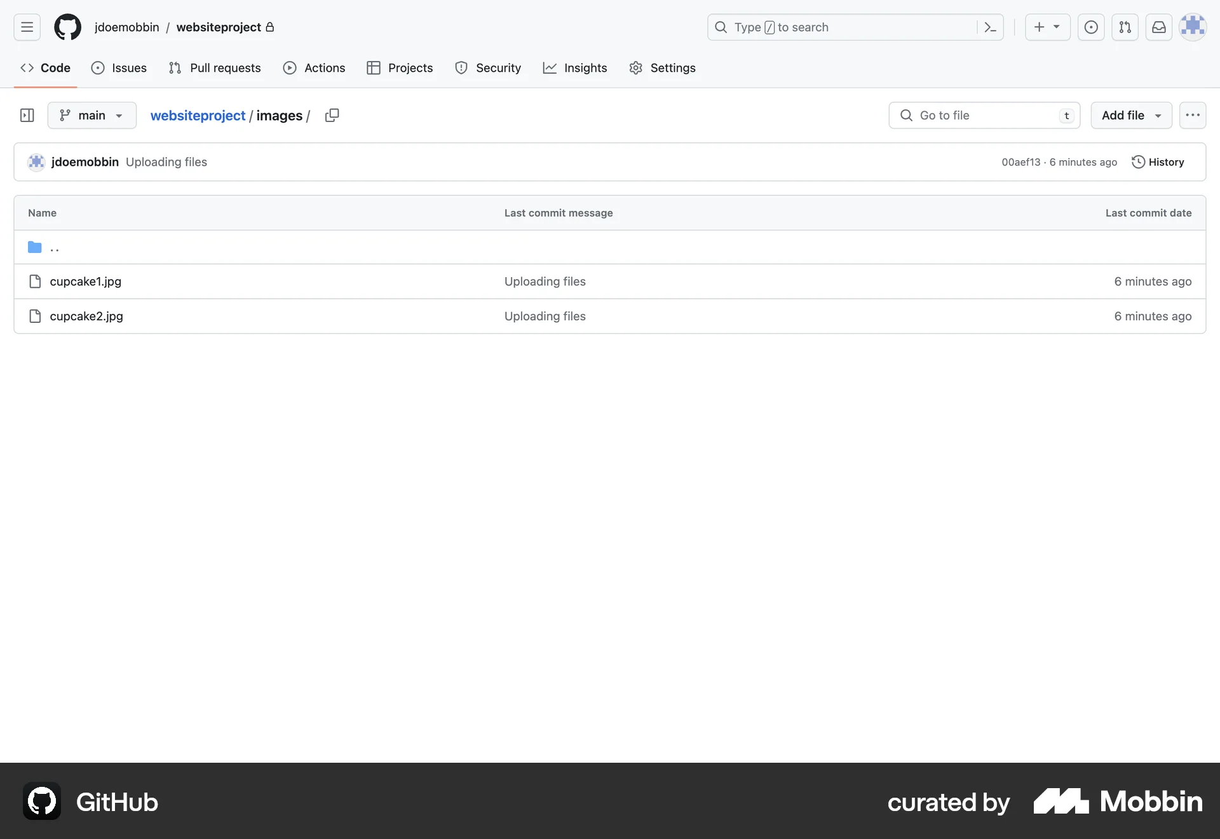The height and width of the screenshot is (839, 1220).
Task: Navigate to websiteproject via breadcrumb link
Action: [x=198, y=115]
